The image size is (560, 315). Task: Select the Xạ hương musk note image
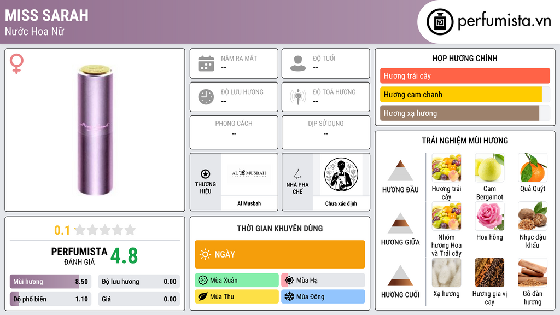446,273
